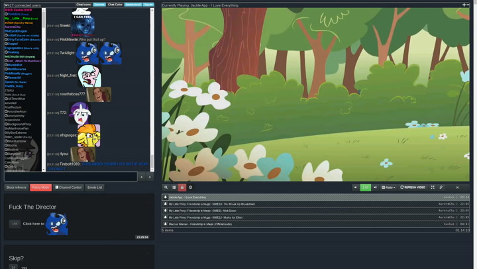Screen dimensions: 477x269
Task: Open the Auto quality dropdown
Action: [x=389, y=188]
